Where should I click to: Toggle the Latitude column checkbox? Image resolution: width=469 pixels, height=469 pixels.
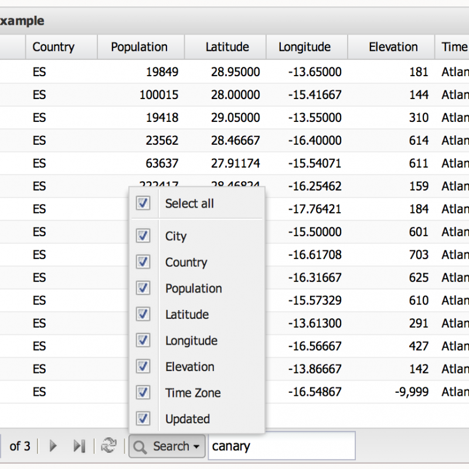point(143,314)
